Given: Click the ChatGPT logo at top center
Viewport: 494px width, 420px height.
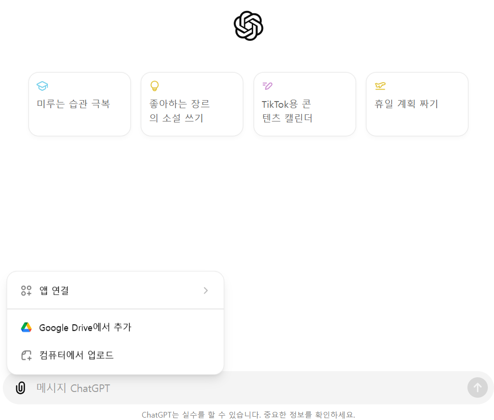Looking at the screenshot, I should pyautogui.click(x=247, y=26).
